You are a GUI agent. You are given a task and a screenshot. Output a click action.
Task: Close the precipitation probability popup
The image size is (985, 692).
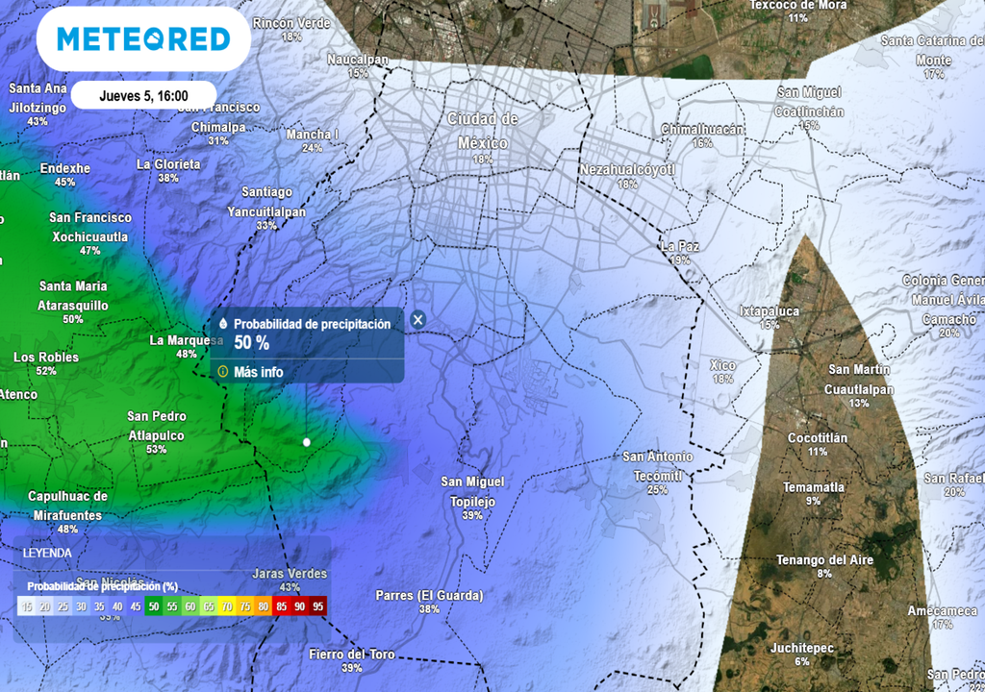click(417, 321)
